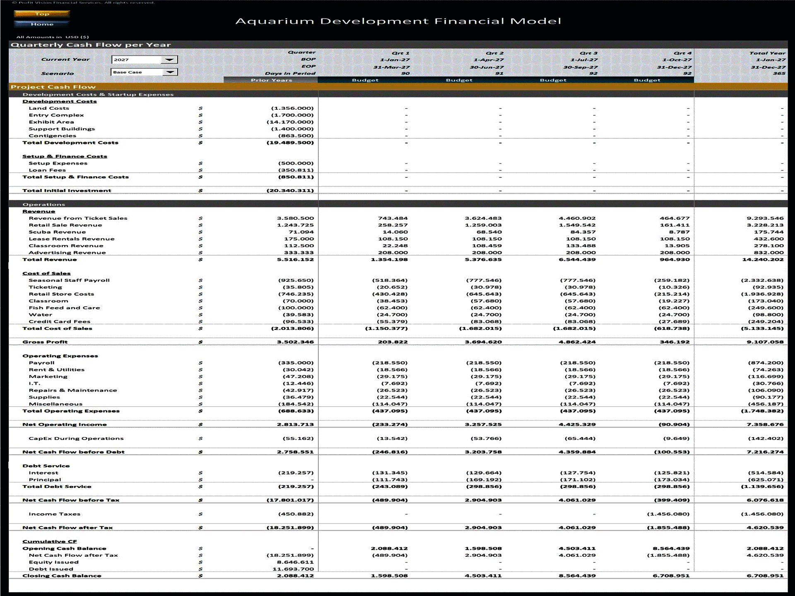Click the Lease Rentals Revenue label
Viewport: 795px width, 596px height.
[72, 239]
